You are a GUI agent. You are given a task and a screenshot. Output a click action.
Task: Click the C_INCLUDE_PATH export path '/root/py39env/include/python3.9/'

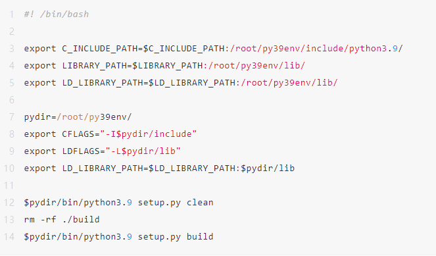coord(316,49)
